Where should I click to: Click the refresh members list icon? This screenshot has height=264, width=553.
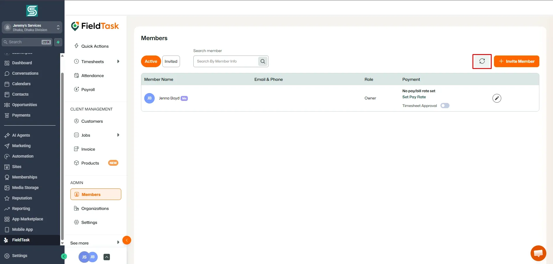pyautogui.click(x=482, y=61)
